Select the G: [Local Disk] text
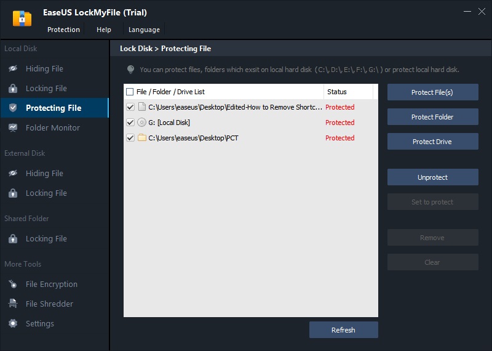 coord(169,123)
